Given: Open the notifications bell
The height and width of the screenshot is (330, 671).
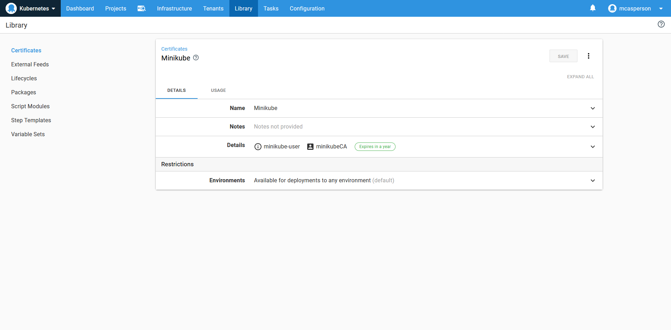Looking at the screenshot, I should [x=592, y=8].
